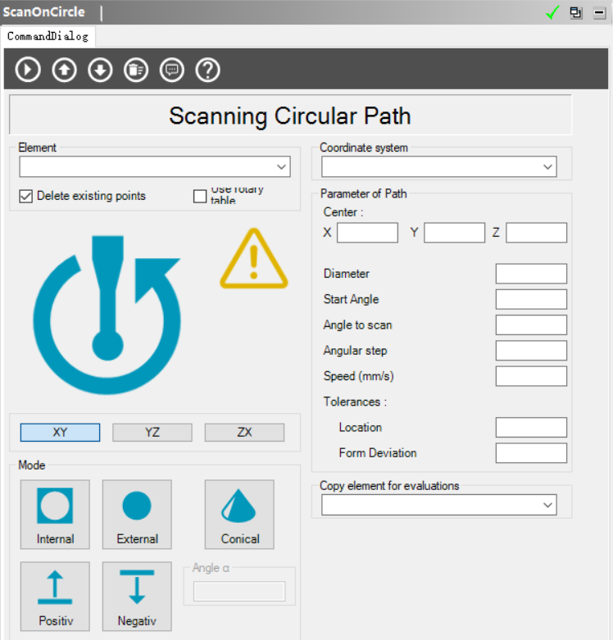Image resolution: width=613 pixels, height=640 pixels.
Task: Select the YZ plane button
Action: tap(152, 433)
